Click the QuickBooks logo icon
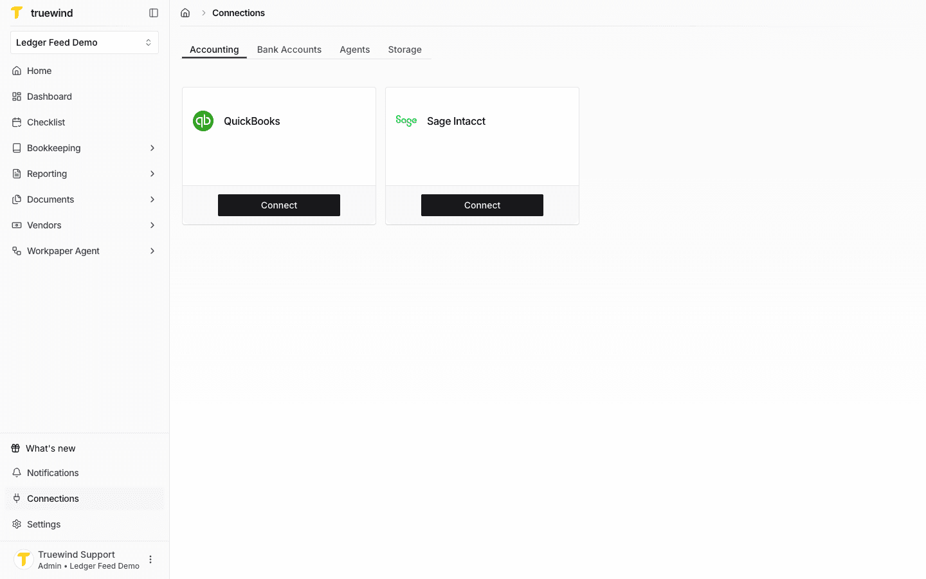This screenshot has height=579, width=926. 203,120
